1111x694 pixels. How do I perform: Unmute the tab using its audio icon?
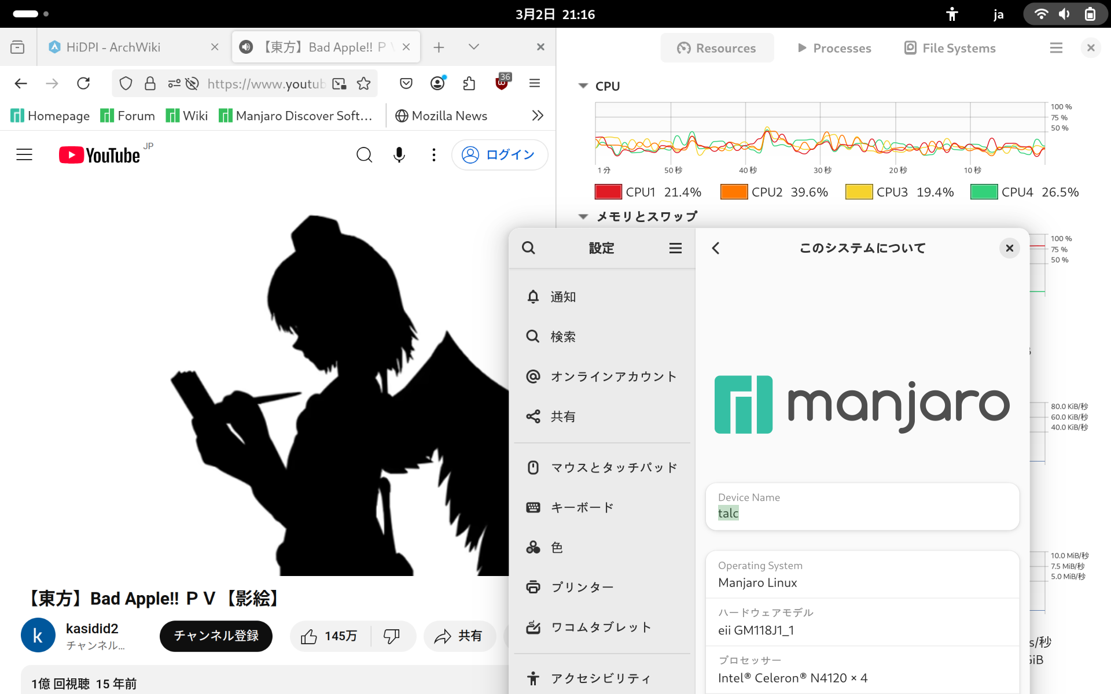[246, 47]
